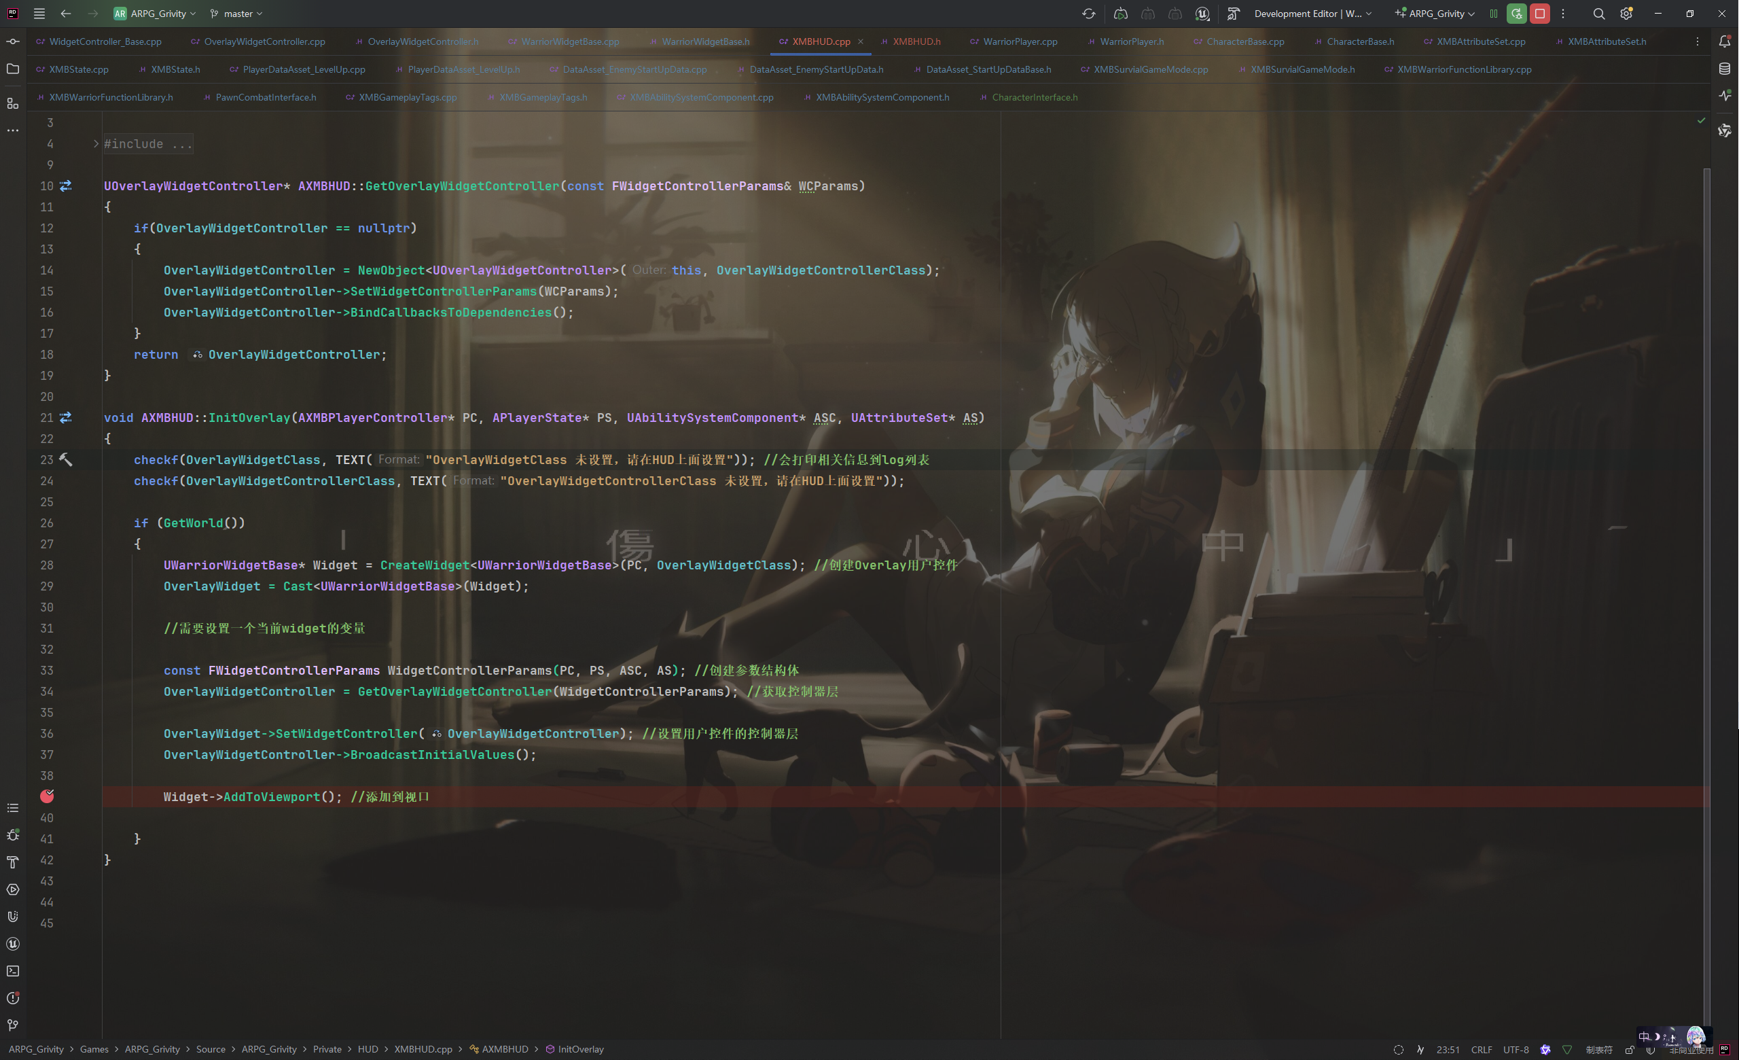The width and height of the screenshot is (1739, 1060).
Task: Click HUD folder in the breadcrumb bar
Action: [x=367, y=1050]
